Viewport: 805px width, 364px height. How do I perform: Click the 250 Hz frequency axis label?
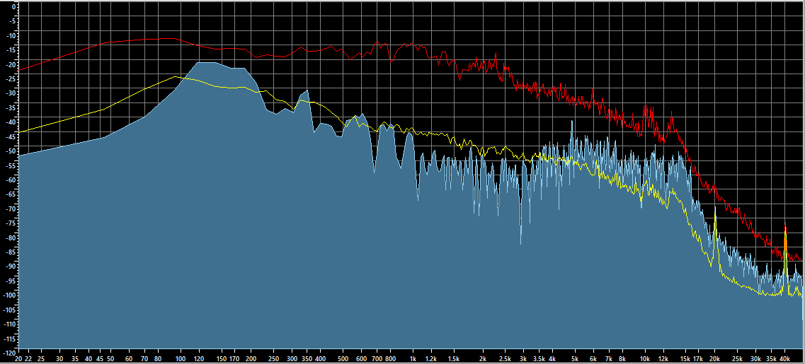273,359
